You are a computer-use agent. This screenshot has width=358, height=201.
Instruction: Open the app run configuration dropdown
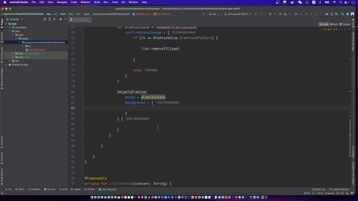(214, 14)
